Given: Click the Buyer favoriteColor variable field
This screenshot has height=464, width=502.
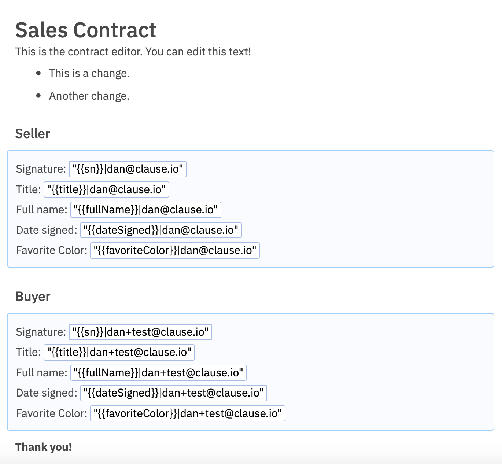Looking at the screenshot, I should click(x=188, y=413).
